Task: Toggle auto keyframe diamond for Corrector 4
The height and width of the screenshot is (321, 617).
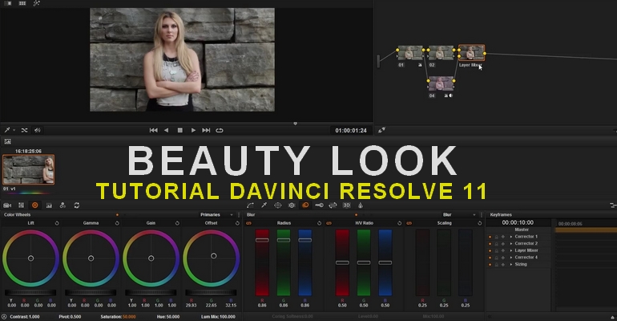Action: pyautogui.click(x=503, y=257)
